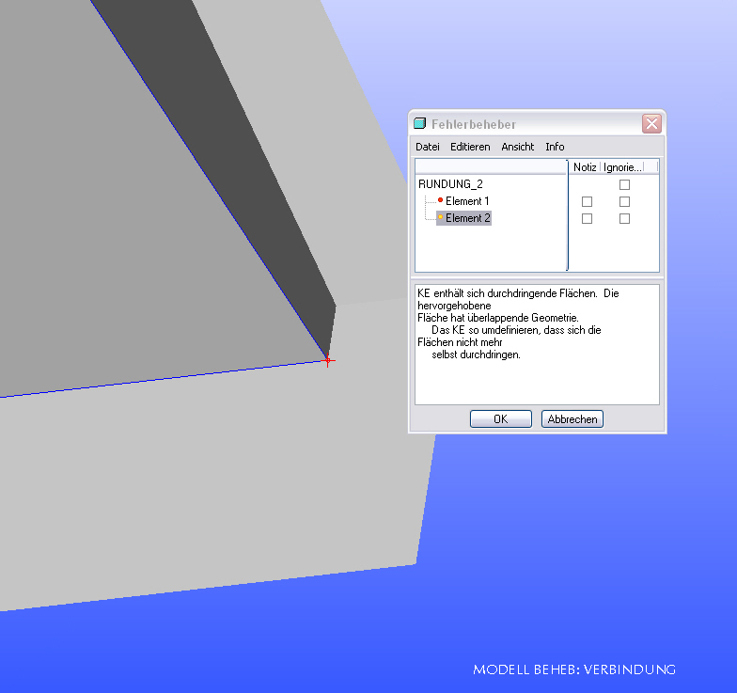Click the Fehlerbeheber title bar icon
The width and height of the screenshot is (737, 693).
[419, 124]
